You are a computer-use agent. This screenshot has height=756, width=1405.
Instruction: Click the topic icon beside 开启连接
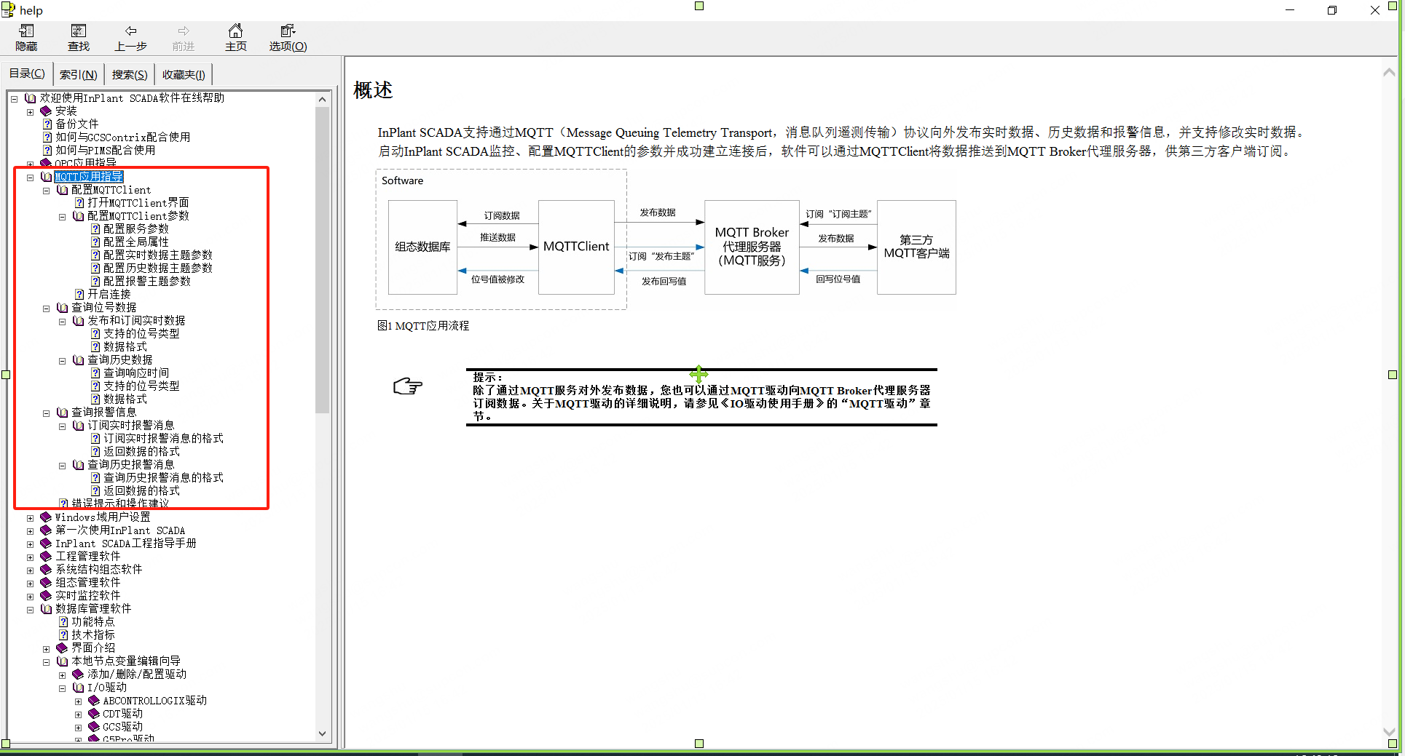pyautogui.click(x=79, y=295)
